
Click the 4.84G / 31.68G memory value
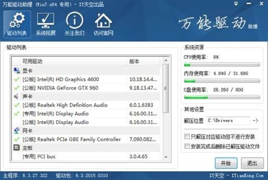tap(231, 73)
